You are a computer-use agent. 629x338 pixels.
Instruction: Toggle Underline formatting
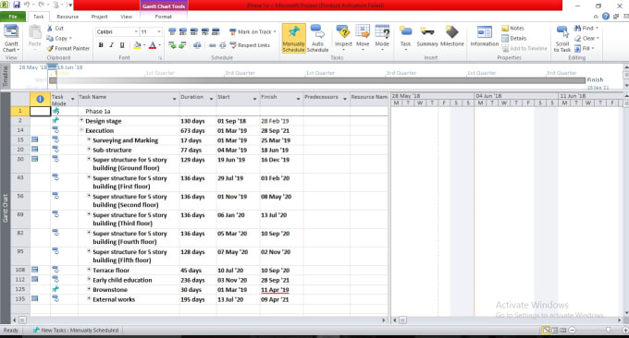pos(122,45)
